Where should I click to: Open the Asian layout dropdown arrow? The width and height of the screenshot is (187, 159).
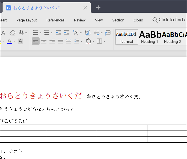pos(81,33)
